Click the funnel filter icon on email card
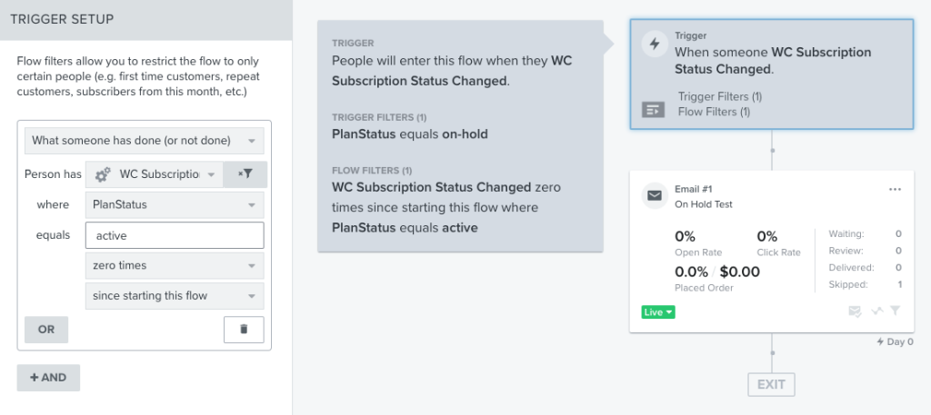Image resolution: width=931 pixels, height=415 pixels. click(896, 311)
